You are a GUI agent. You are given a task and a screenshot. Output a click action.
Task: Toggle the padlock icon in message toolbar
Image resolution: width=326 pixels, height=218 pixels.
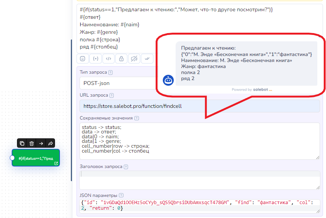(x=121, y=59)
